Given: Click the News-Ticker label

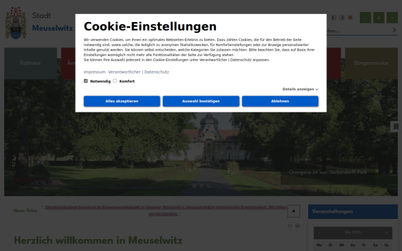Looking at the screenshot, I should pyautogui.click(x=25, y=211).
